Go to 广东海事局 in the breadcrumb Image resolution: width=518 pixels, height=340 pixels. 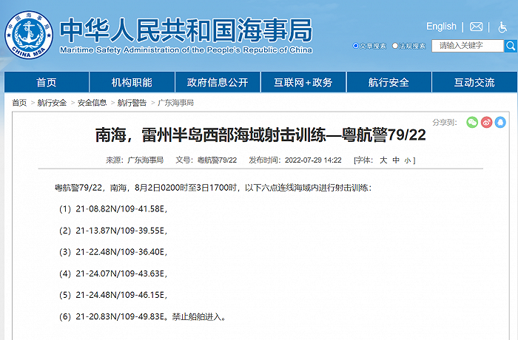175,103
